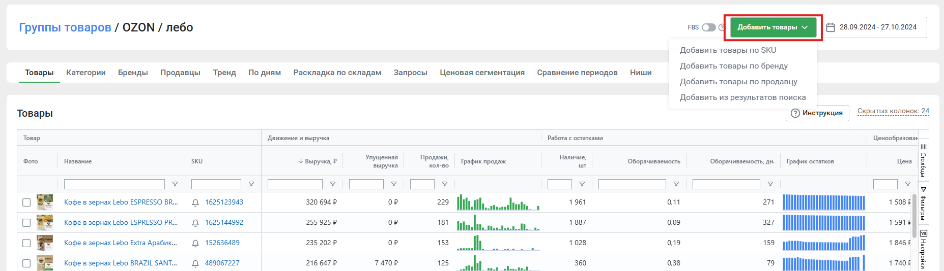Open the Lebo ESPRESSO PR product photo
This screenshot has height=271, width=944.
tap(45, 223)
